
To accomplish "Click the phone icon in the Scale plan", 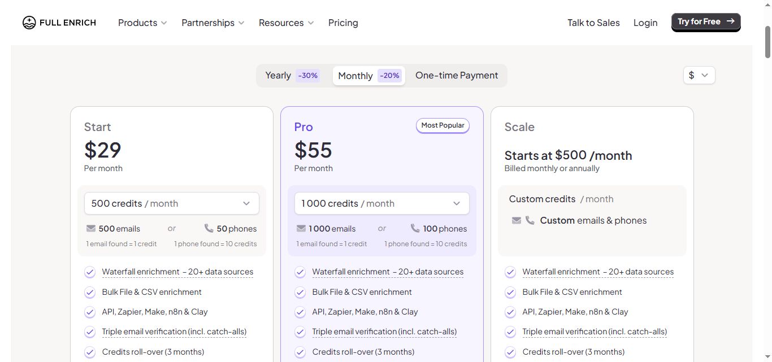I will tap(530, 220).
